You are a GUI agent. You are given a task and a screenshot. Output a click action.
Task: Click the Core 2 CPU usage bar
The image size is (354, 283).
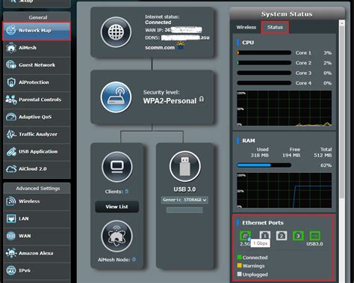pos(264,63)
